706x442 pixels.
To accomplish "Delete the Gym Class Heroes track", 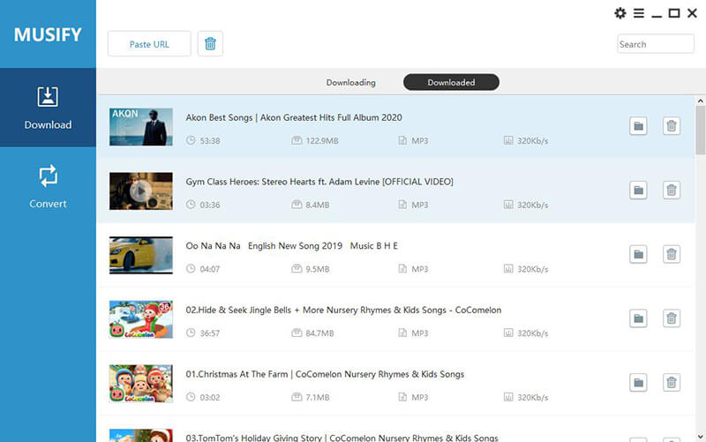I will (672, 191).
